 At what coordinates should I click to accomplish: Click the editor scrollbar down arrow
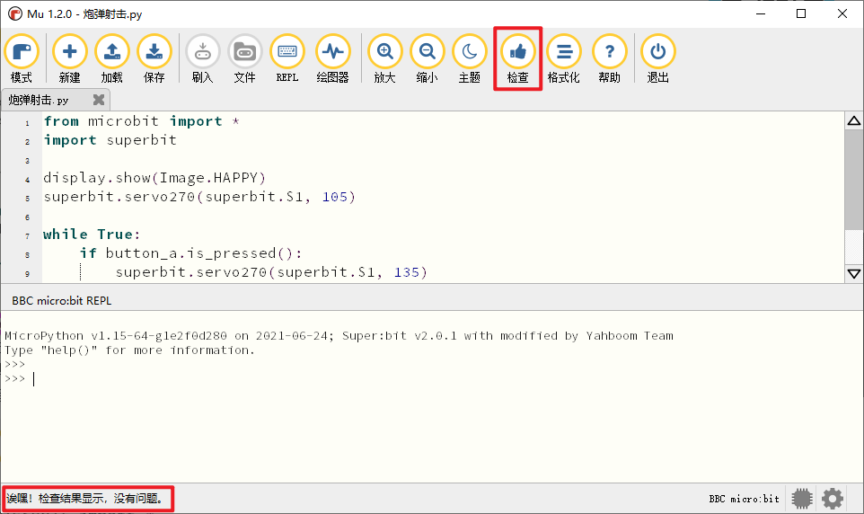854,273
